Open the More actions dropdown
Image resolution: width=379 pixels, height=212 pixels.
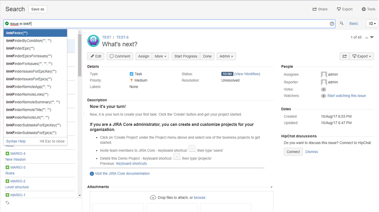click(x=161, y=56)
